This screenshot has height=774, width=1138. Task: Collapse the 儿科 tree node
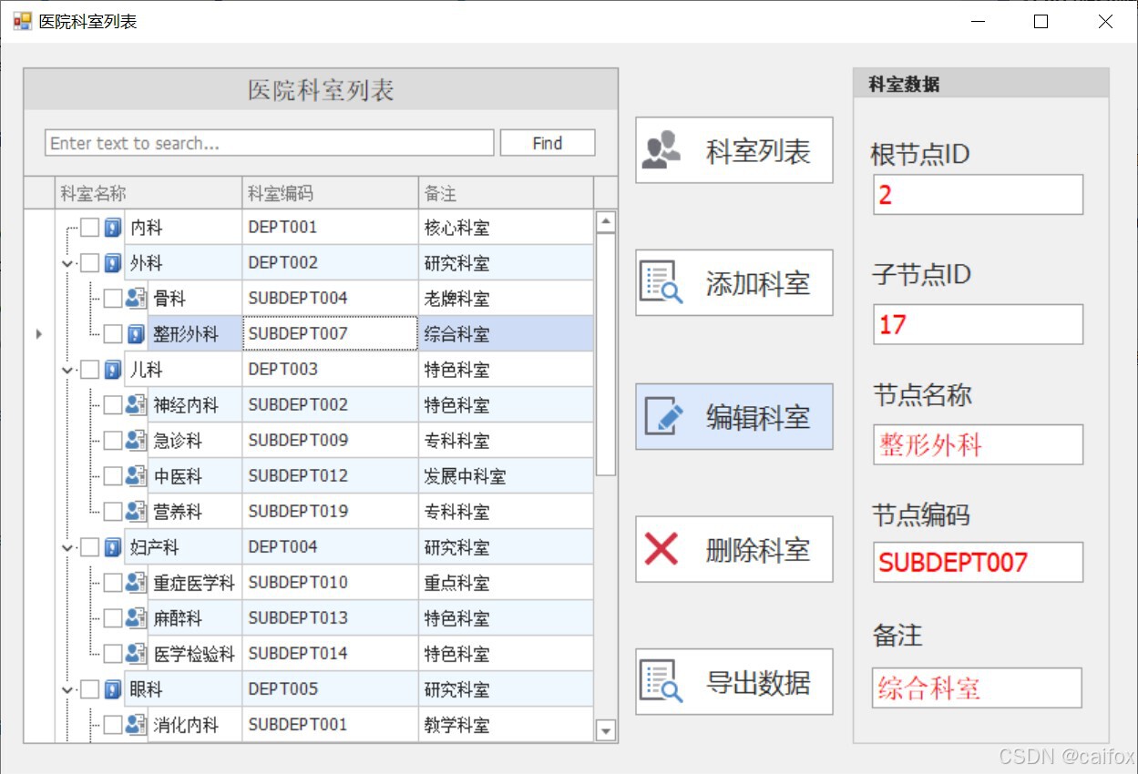[x=67, y=371]
